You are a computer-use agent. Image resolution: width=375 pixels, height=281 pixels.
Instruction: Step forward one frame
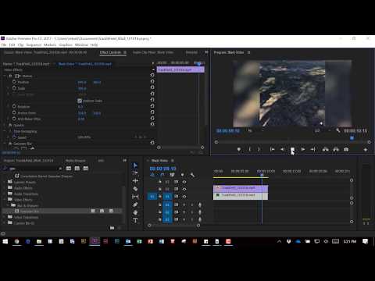(303, 149)
